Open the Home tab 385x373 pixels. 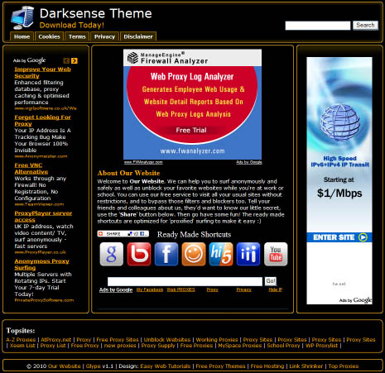click(22, 36)
